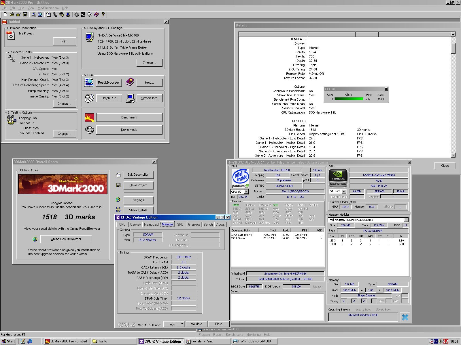Viewport: 461px width, 345px height.
Task: Click the Benchmark button in the Run section
Action: 129,117
